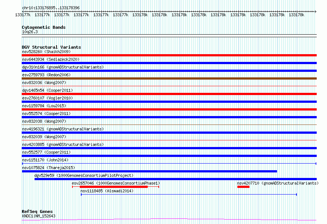Click the nsv4196321 gnomAD blue bar
The width and height of the screenshot is (327, 224).
(x=169, y=133)
